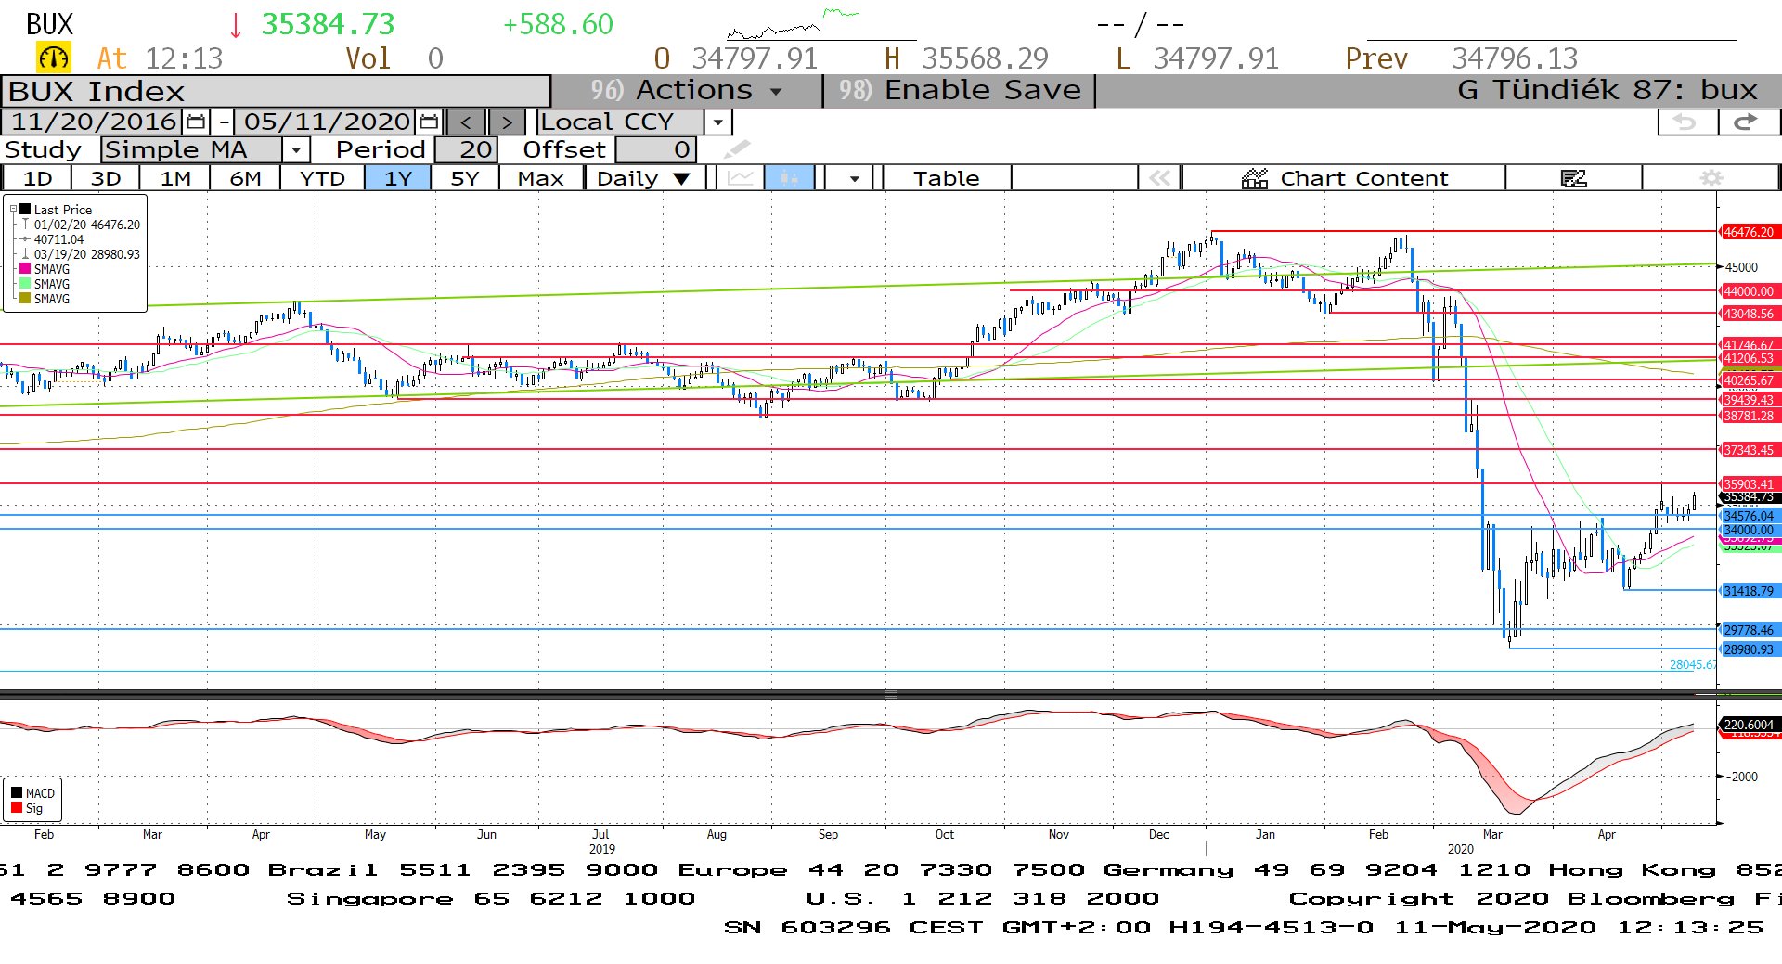This screenshot has width=1782, height=964.
Task: Click the yellow clock delay icon
Action: pos(53,58)
